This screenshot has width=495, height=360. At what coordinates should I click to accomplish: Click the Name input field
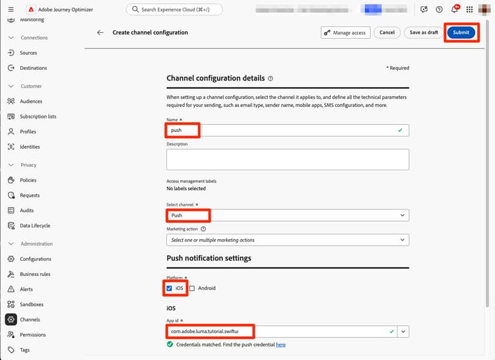[x=288, y=130]
